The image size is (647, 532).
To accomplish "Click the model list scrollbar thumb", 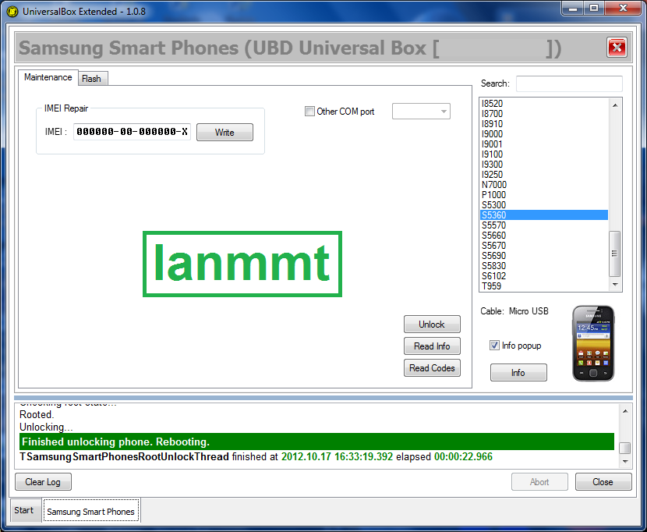I will tap(615, 254).
